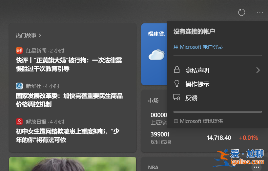
Task: Click the 399001 深证成指 stock row
Action: click(204, 138)
